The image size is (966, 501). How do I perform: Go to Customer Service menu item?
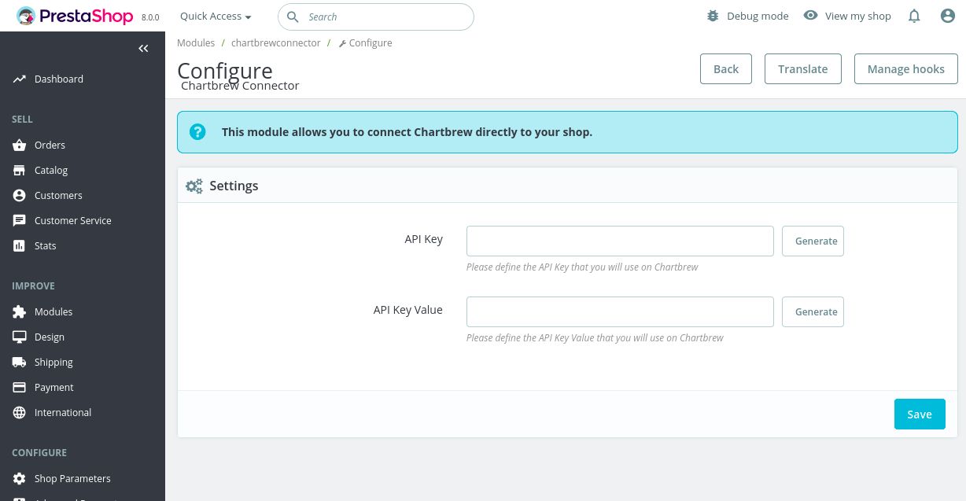[x=72, y=221]
